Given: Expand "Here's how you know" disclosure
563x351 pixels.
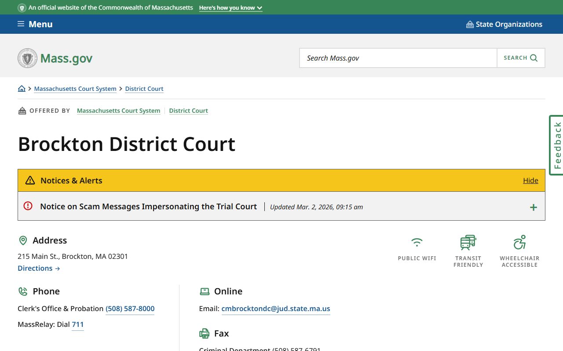Looking at the screenshot, I should [230, 8].
